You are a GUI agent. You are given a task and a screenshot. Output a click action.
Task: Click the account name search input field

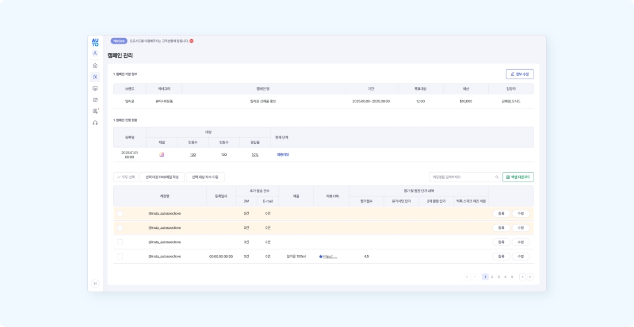click(462, 177)
